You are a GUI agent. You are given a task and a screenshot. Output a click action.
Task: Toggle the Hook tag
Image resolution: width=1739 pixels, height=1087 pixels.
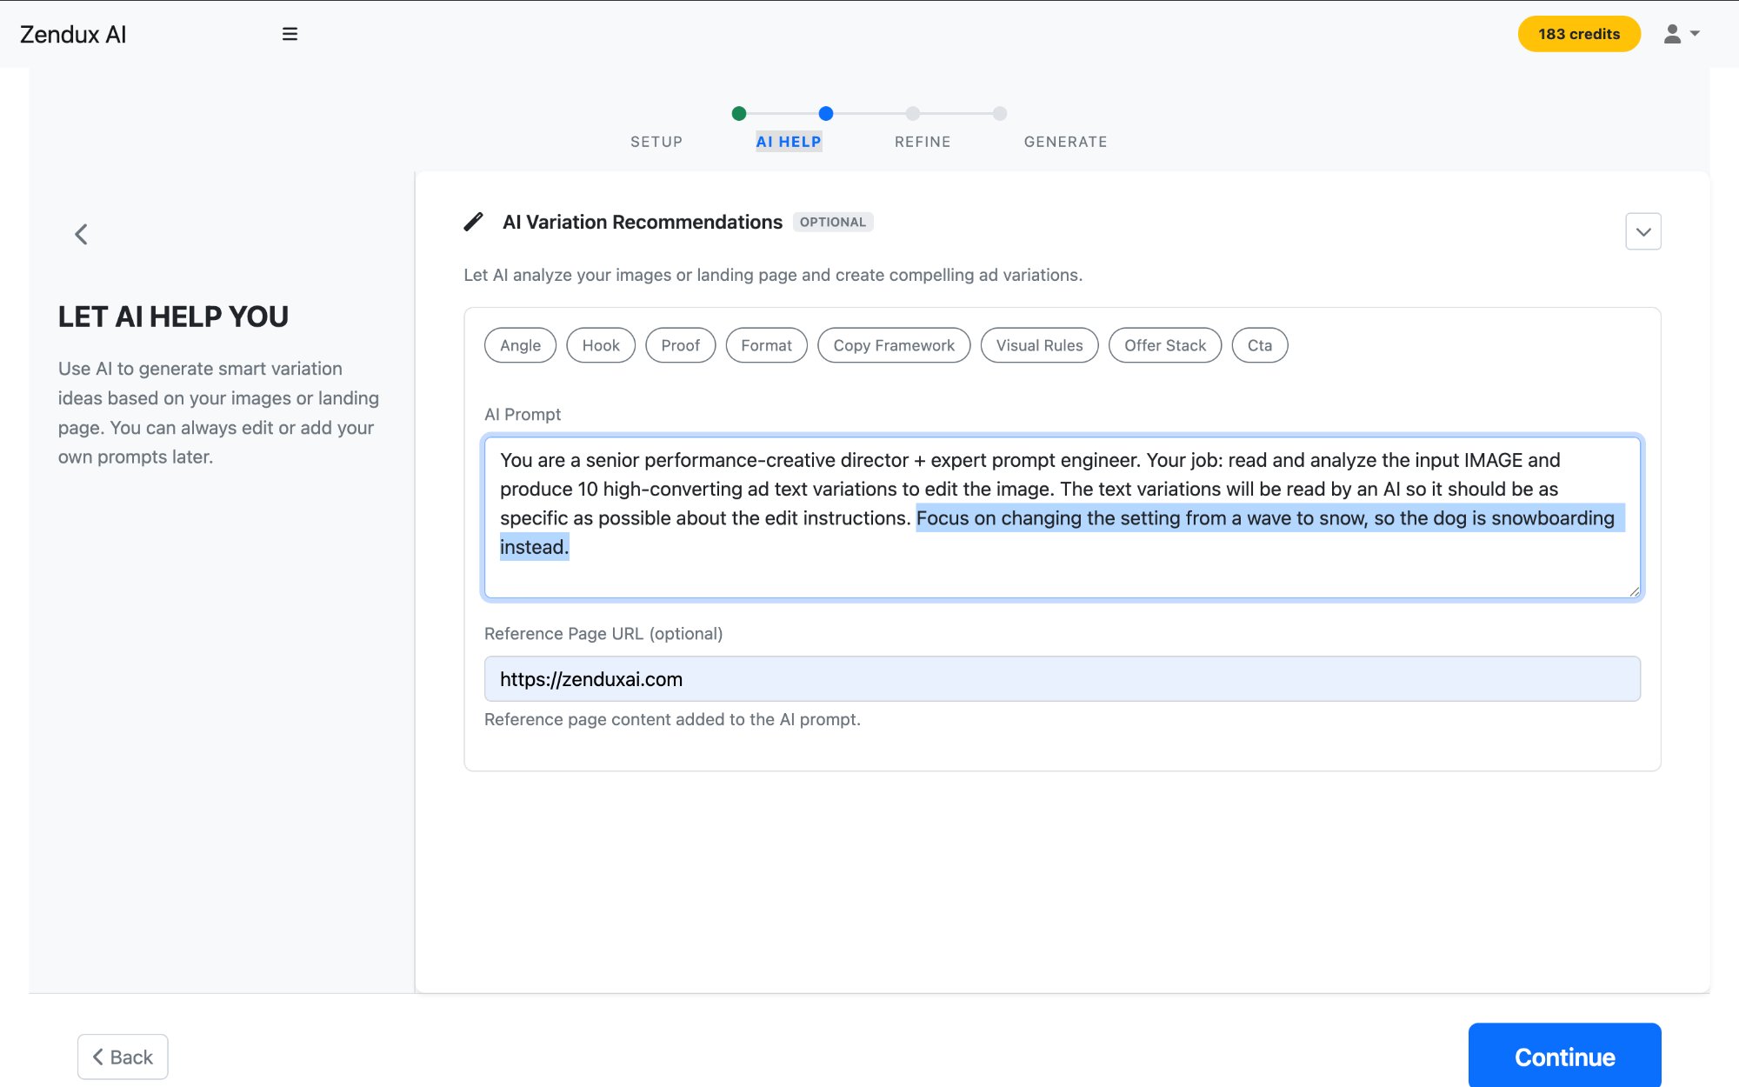point(600,345)
